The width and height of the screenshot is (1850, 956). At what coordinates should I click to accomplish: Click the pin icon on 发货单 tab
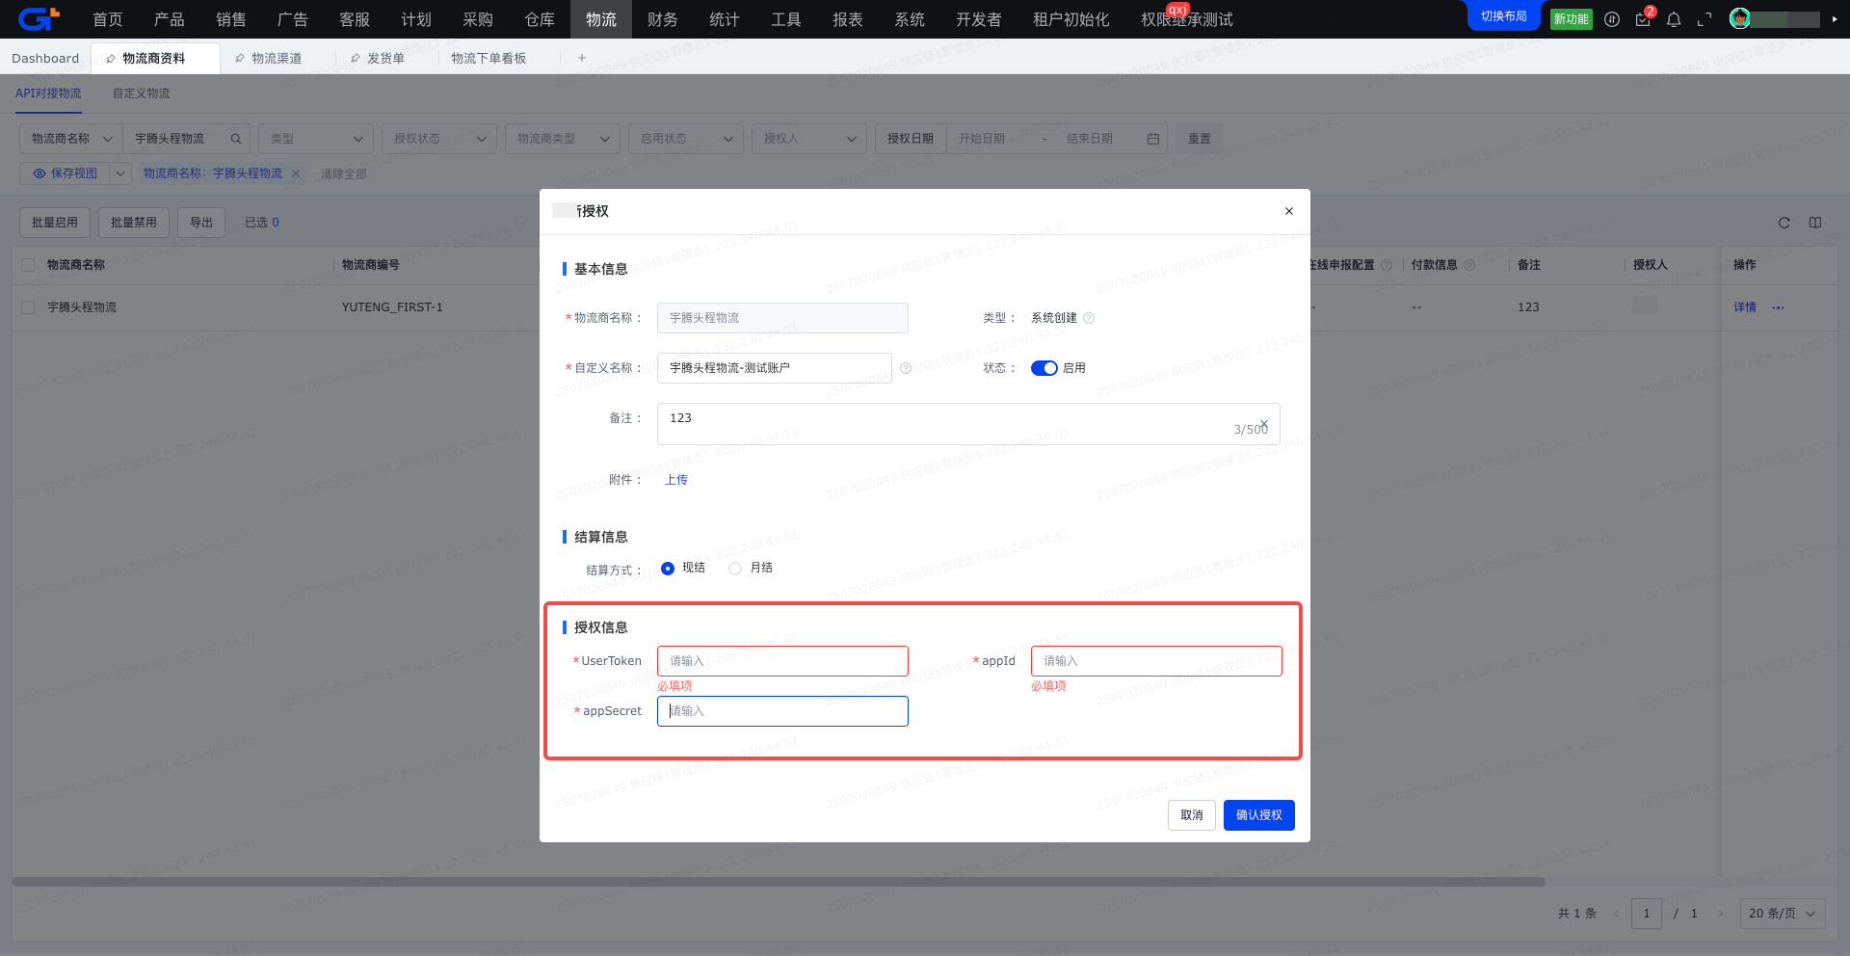tap(356, 59)
